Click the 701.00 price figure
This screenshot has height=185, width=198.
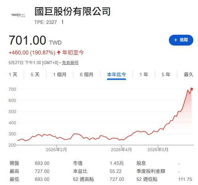pyautogui.click(x=27, y=40)
